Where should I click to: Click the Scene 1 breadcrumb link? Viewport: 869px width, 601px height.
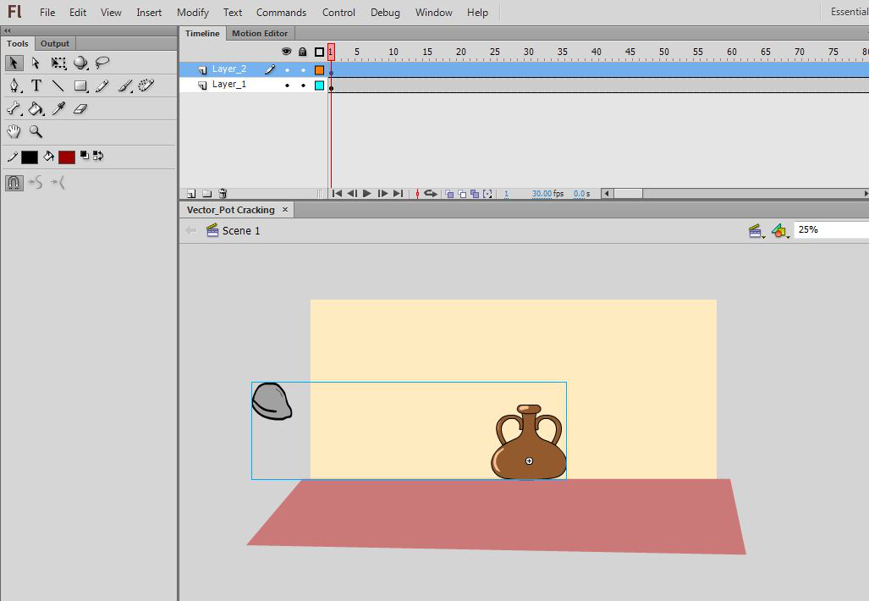(240, 230)
